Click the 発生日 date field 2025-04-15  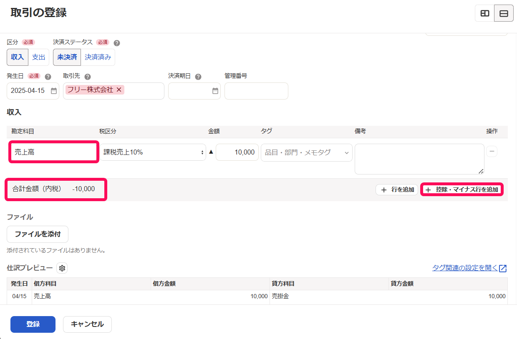tap(33, 91)
